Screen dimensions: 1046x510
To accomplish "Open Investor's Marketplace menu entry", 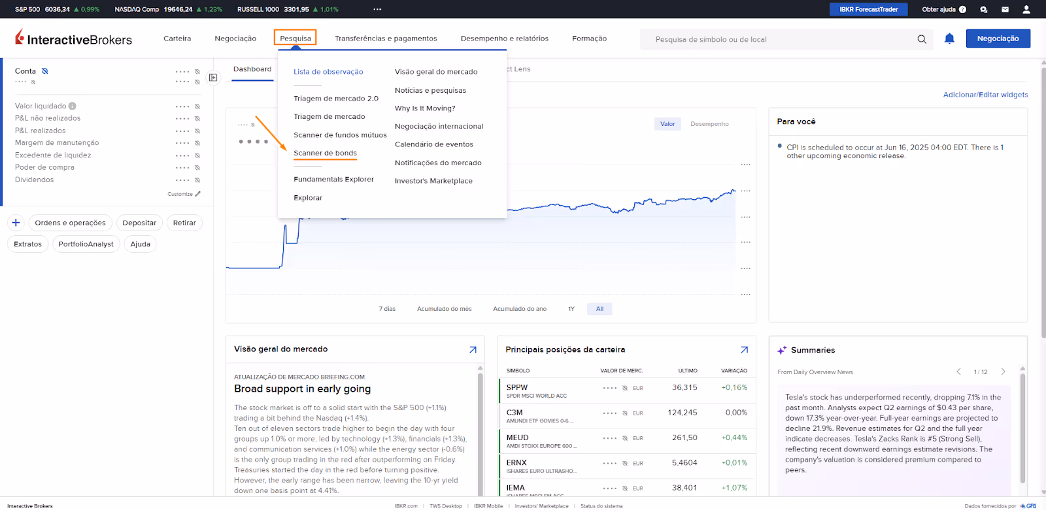I will coord(433,181).
